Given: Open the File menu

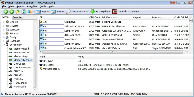Looking at the screenshot, I should coord(4,7).
